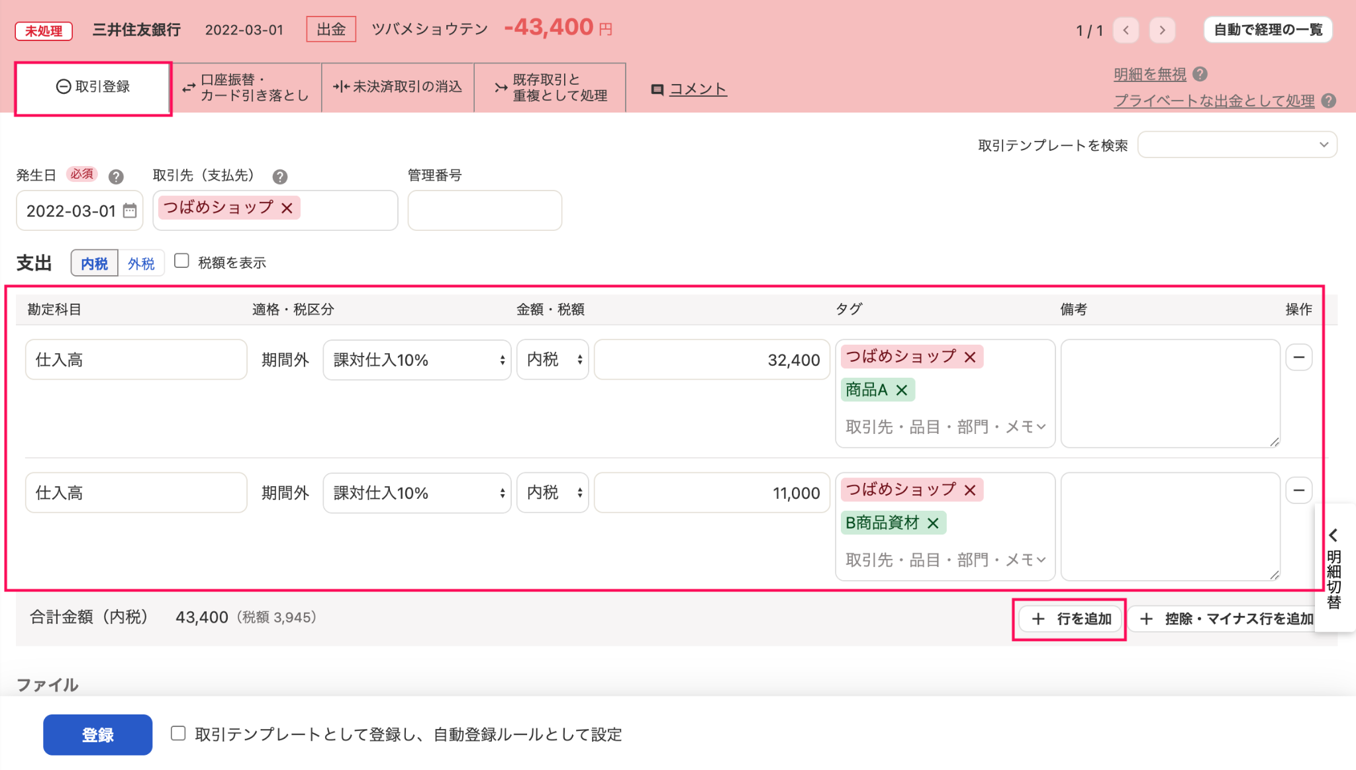Collapse side panel via 明細切替 chevron
The image size is (1356, 770).
[1333, 535]
